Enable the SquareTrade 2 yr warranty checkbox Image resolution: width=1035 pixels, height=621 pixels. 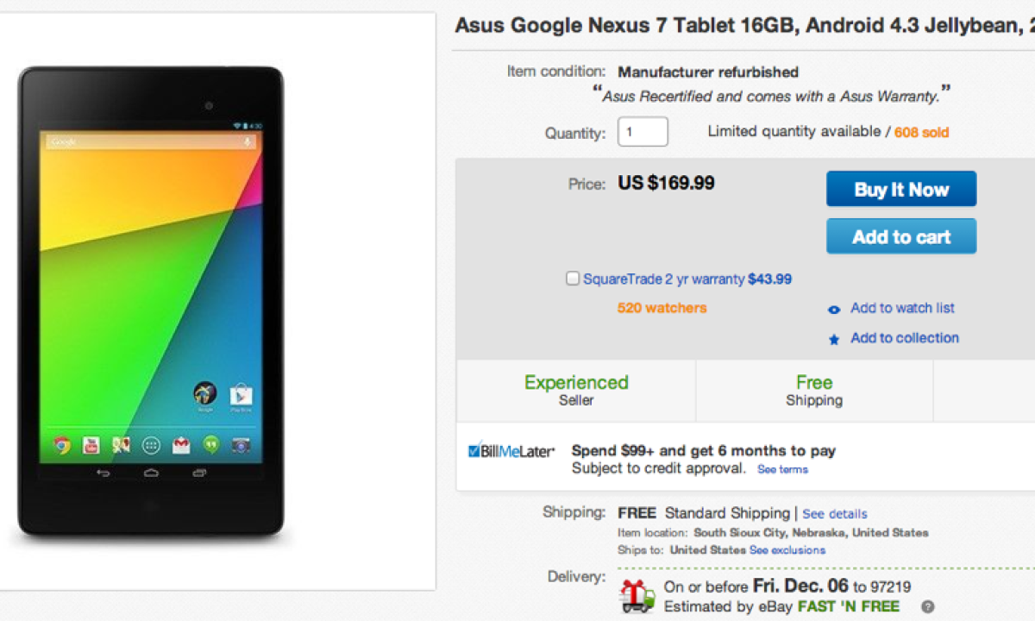pyautogui.click(x=573, y=279)
